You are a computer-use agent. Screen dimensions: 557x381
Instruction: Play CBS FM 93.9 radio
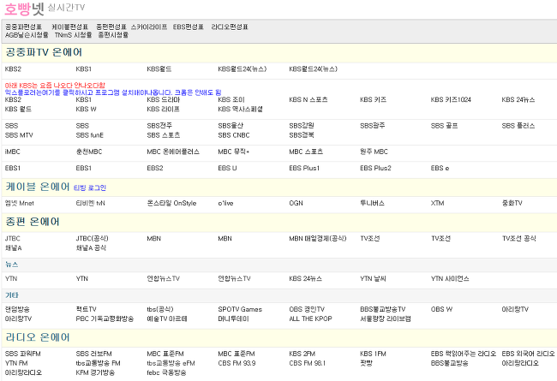237,363
